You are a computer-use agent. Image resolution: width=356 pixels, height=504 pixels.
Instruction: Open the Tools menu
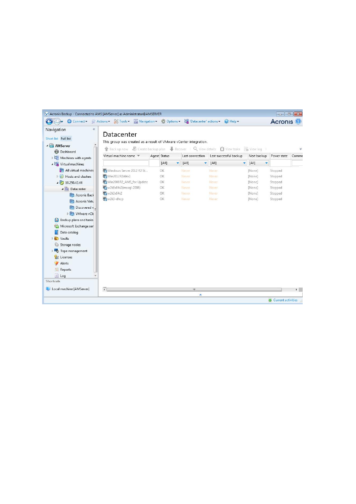(122, 121)
